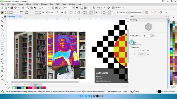Select the scalloped corner option
This screenshot has height=99, width=177.
coord(75,12)
